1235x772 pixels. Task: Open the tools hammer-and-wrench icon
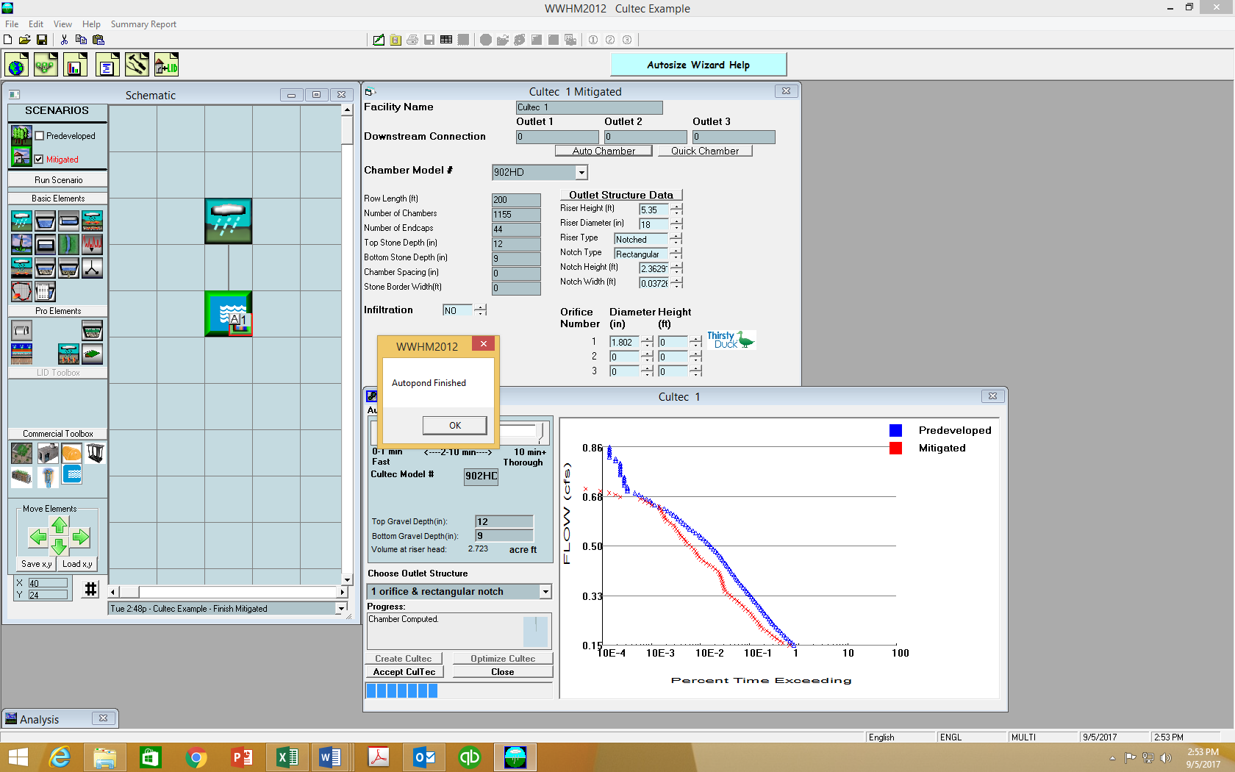(137, 65)
